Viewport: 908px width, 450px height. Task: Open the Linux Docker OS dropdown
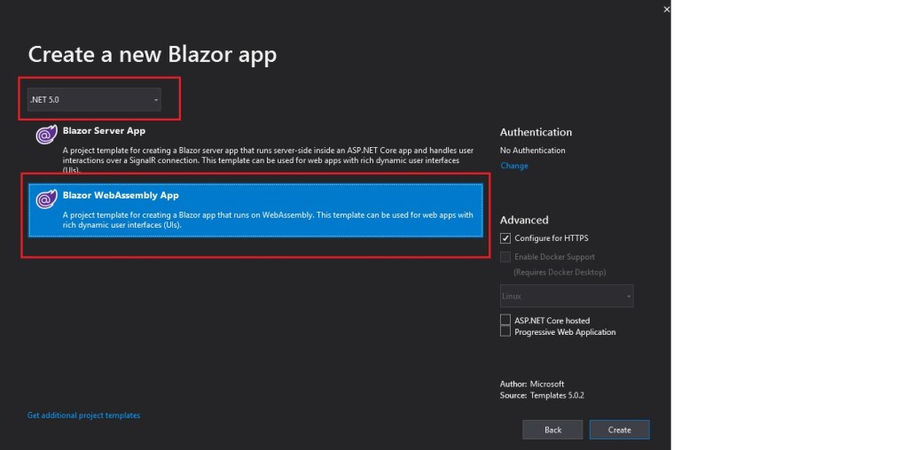click(x=567, y=296)
